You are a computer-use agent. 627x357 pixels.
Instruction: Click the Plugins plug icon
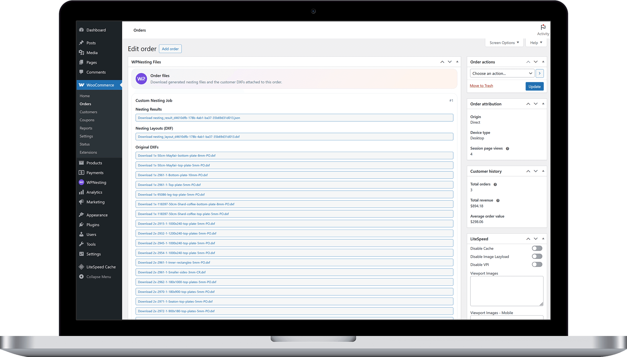pyautogui.click(x=81, y=225)
